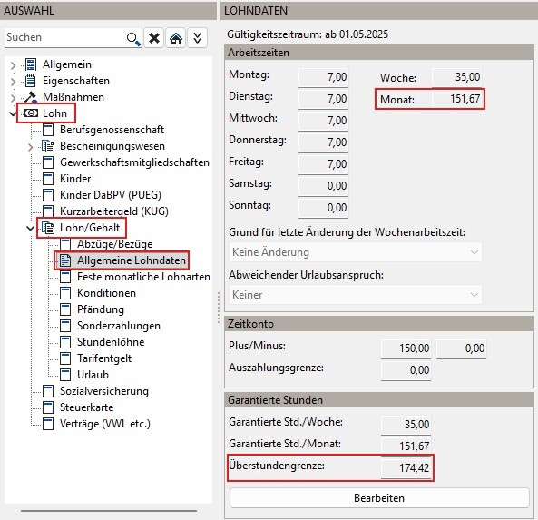Collapse the Lohn/Gehalt tree node
The height and width of the screenshot is (520, 538).
tap(30, 228)
